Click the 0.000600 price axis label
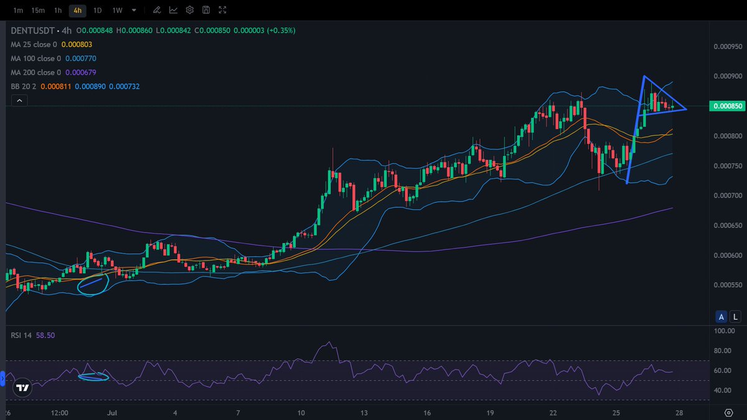The image size is (747, 420). [x=726, y=256]
